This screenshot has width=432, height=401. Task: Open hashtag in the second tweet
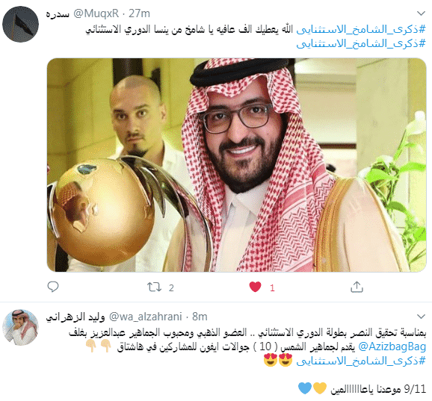pyautogui.click(x=361, y=361)
